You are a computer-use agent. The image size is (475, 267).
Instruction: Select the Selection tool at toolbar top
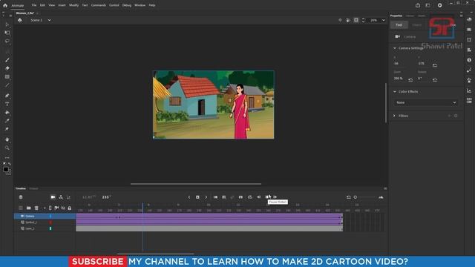click(x=7, y=24)
